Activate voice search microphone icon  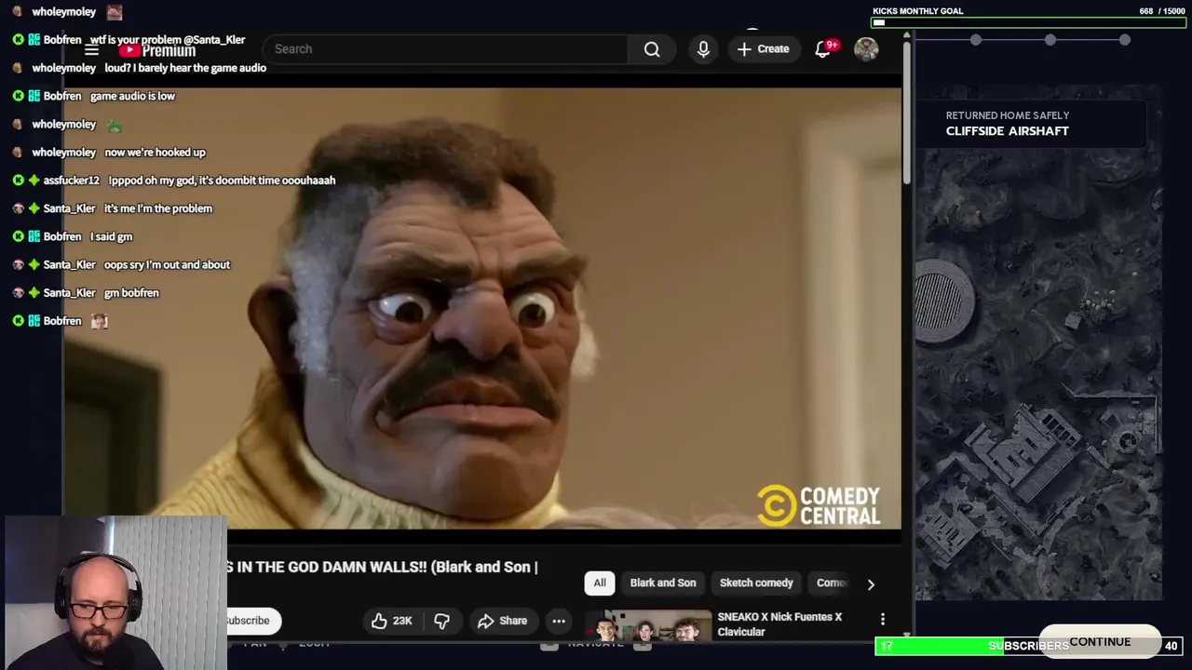point(703,49)
